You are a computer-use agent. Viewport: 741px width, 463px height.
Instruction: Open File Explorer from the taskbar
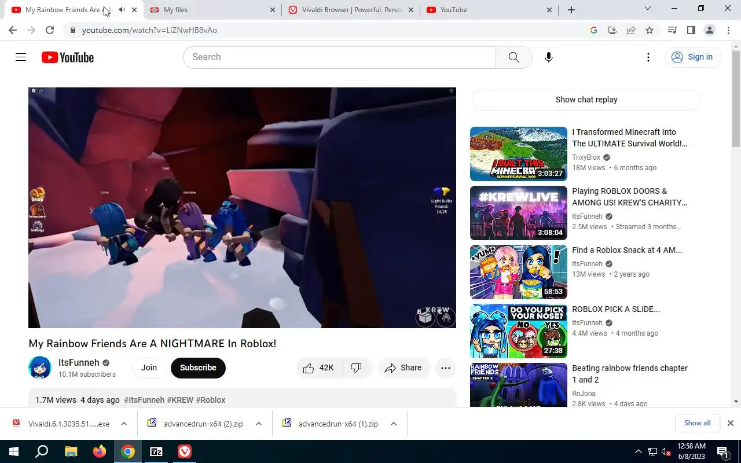71,451
